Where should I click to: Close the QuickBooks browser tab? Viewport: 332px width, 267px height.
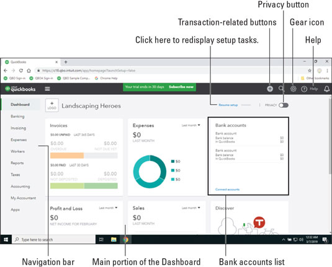point(56,62)
